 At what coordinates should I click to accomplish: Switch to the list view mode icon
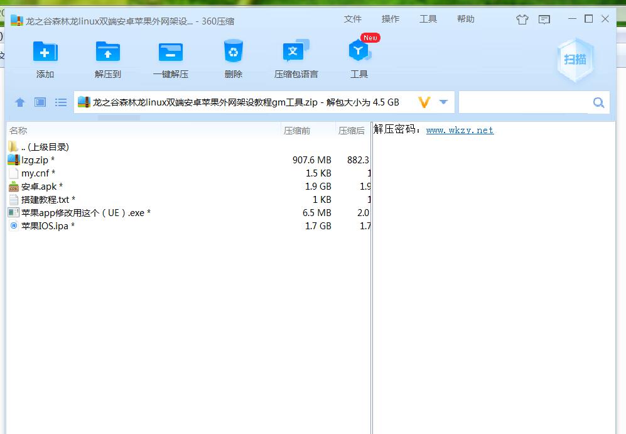tap(61, 102)
